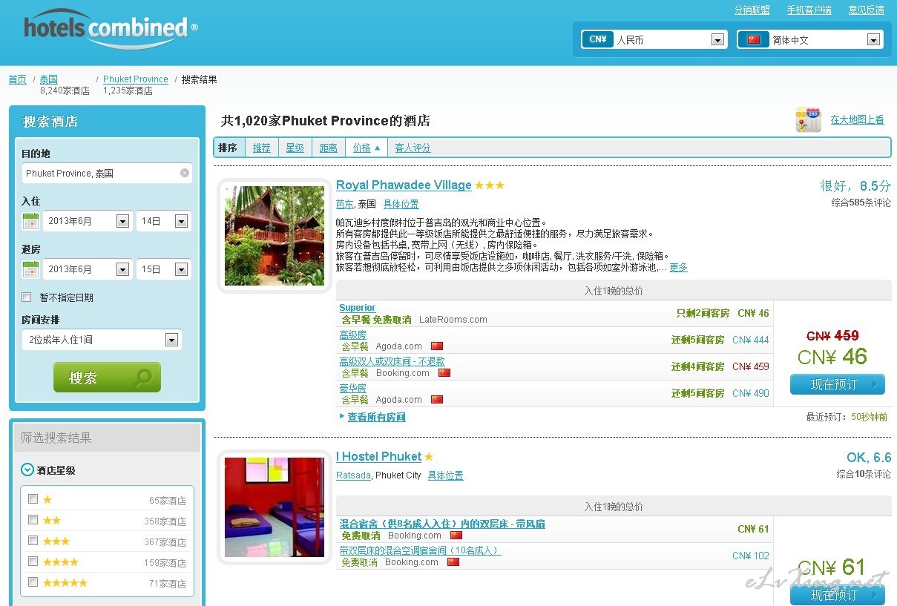Click the filter section collapse circle icon

point(27,470)
